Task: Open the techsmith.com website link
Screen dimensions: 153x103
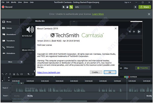Action: [x=49, y=72]
